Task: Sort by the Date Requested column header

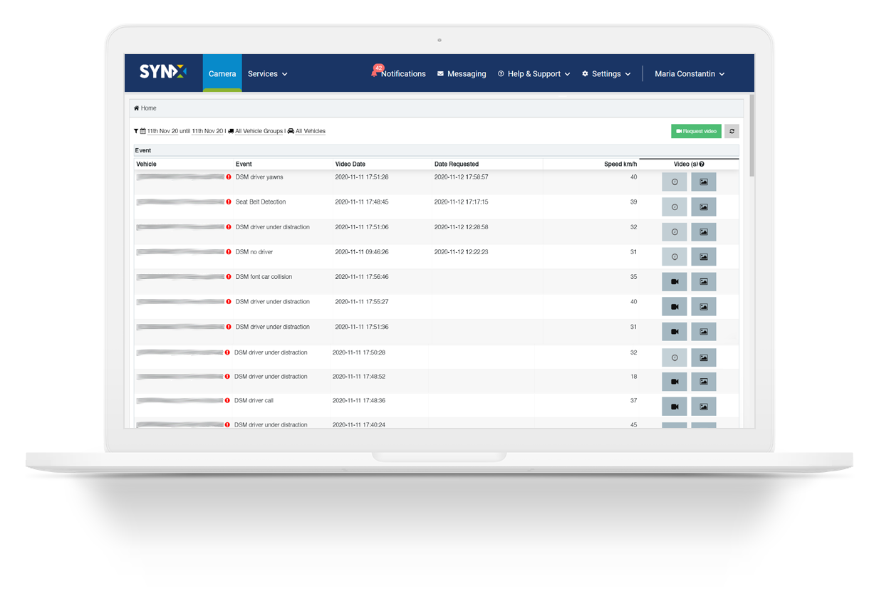Action: point(457,164)
